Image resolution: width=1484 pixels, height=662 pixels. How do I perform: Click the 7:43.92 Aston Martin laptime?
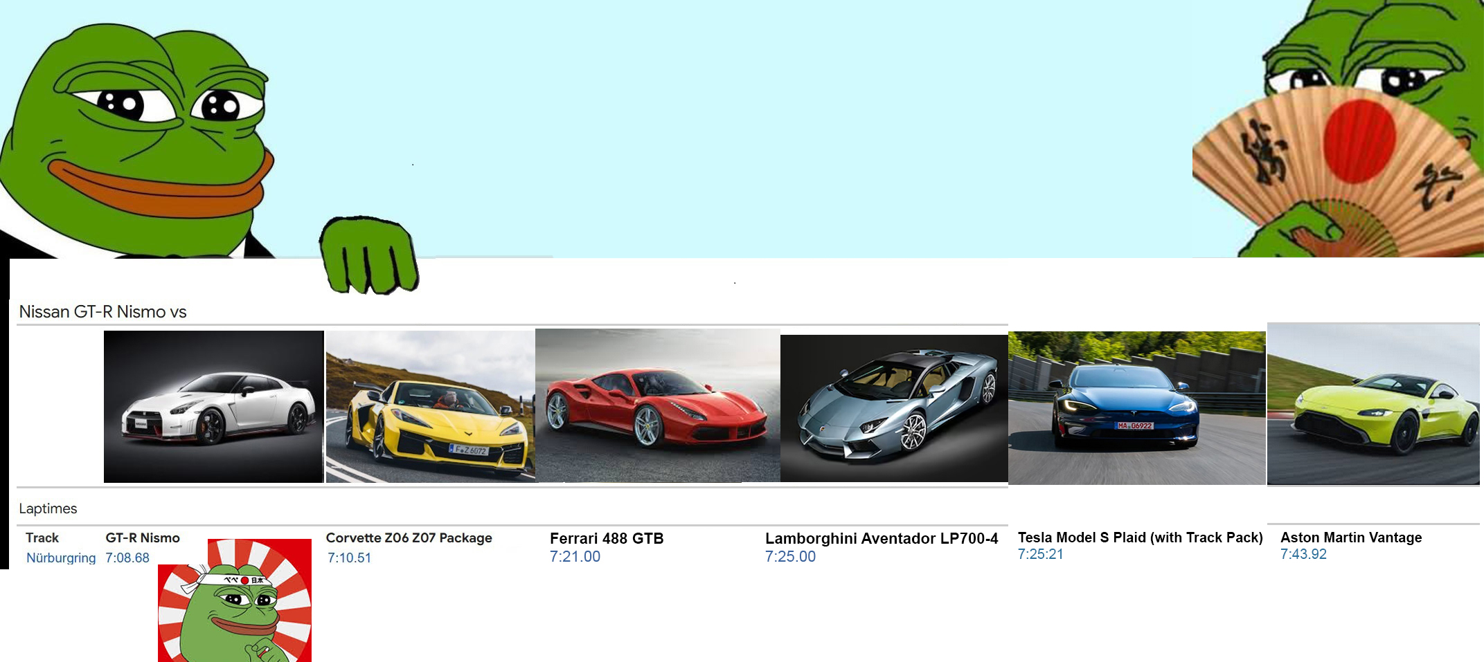pyautogui.click(x=1303, y=554)
